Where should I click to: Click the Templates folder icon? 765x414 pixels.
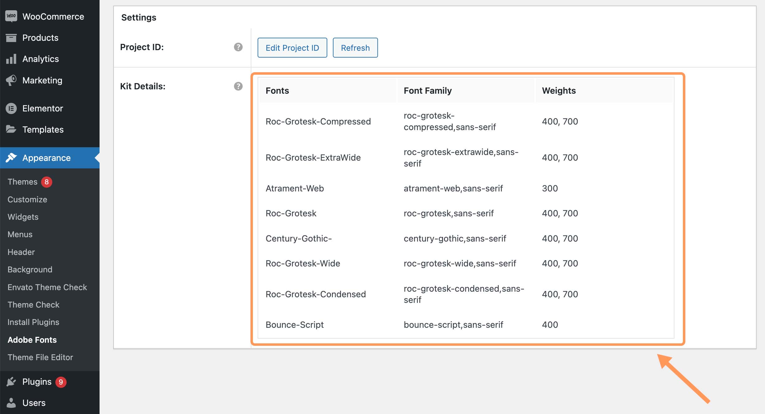(11, 129)
